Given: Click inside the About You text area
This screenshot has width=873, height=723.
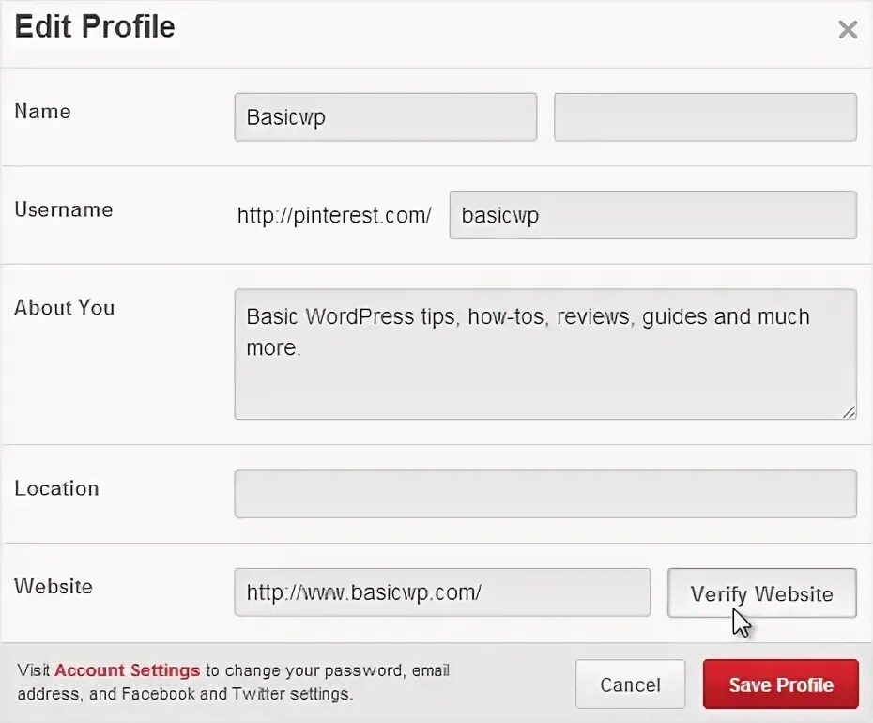Looking at the screenshot, I should [x=545, y=354].
